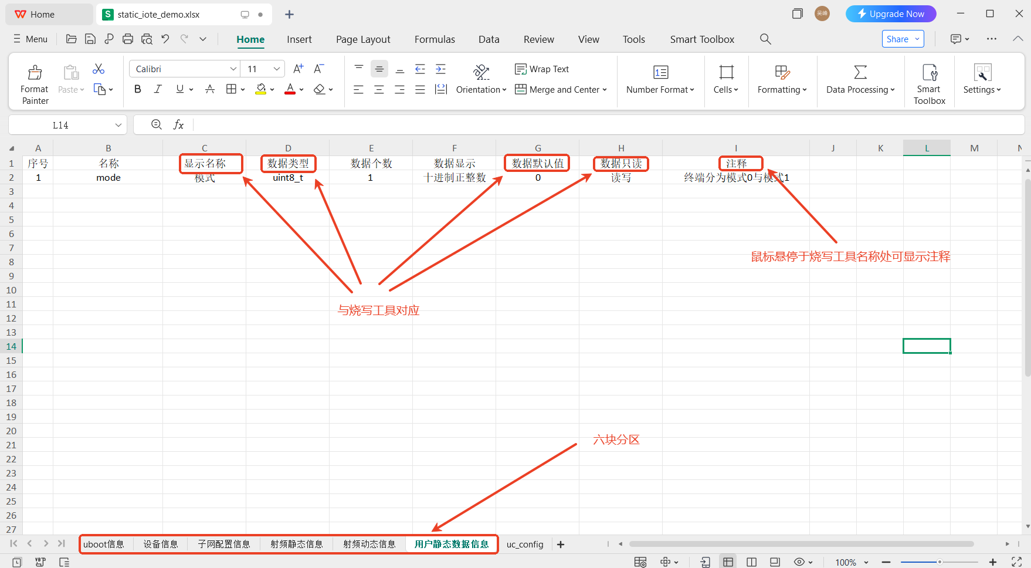Open the Review tab
The height and width of the screenshot is (568, 1031).
[x=539, y=39]
